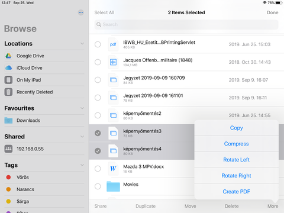The image size is (284, 213).
Task: Click the Google Drive icon
Action: 8,56
